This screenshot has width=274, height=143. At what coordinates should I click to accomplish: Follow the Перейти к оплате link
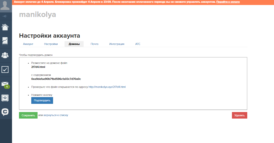[x=228, y=2]
